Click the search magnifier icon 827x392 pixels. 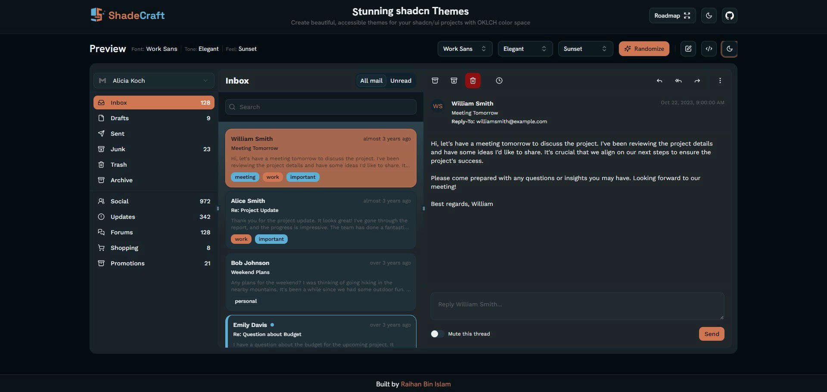233,107
